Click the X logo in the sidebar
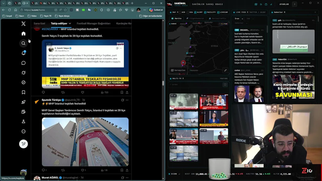Viewport: 322px width, 181px height. (23, 24)
